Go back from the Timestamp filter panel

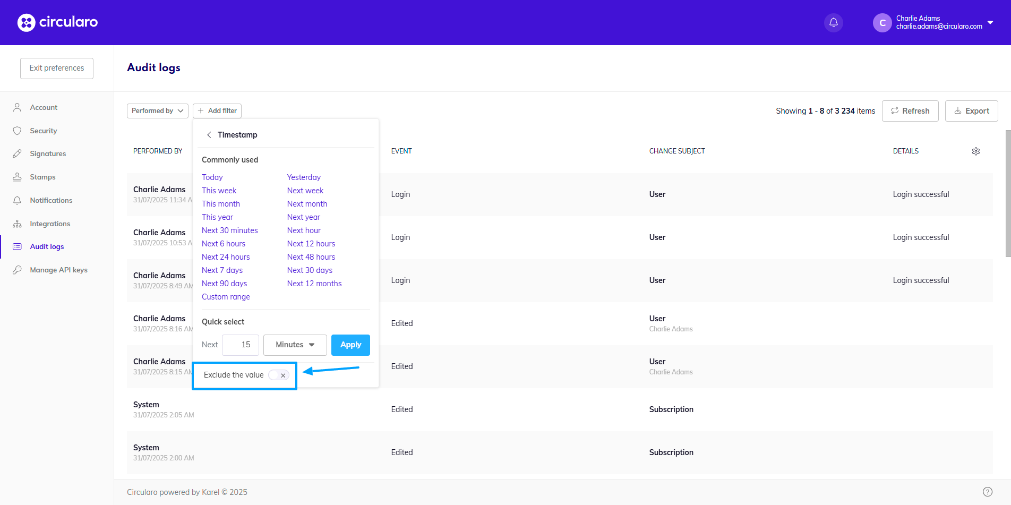pyautogui.click(x=209, y=135)
